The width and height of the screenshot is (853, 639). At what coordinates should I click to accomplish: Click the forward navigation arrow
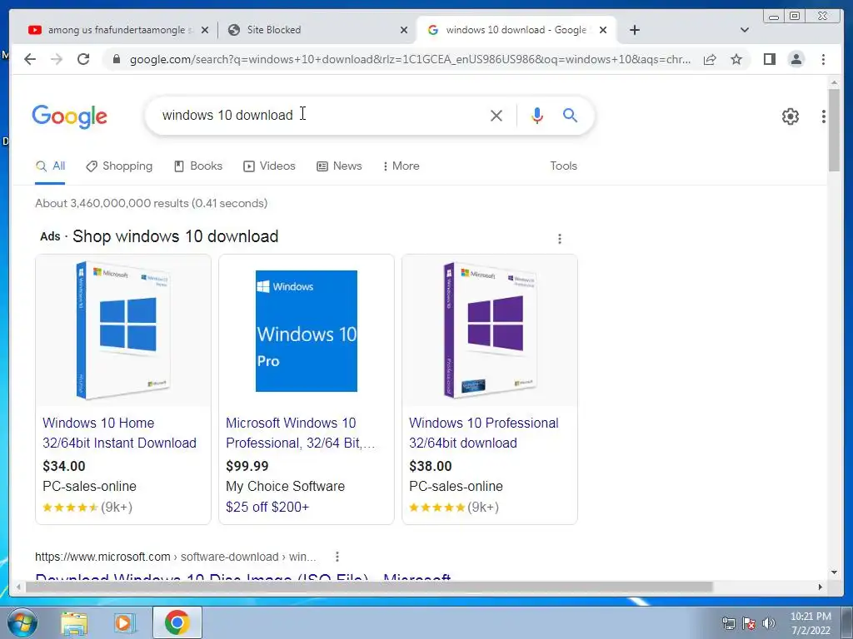tap(57, 59)
